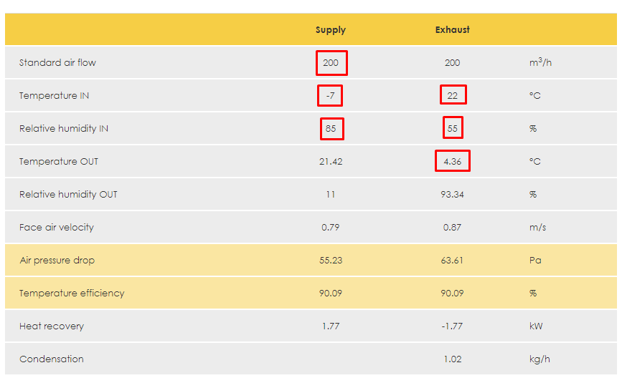Select the Condensation value 1.02
This screenshot has width=622, height=378.
point(453,359)
